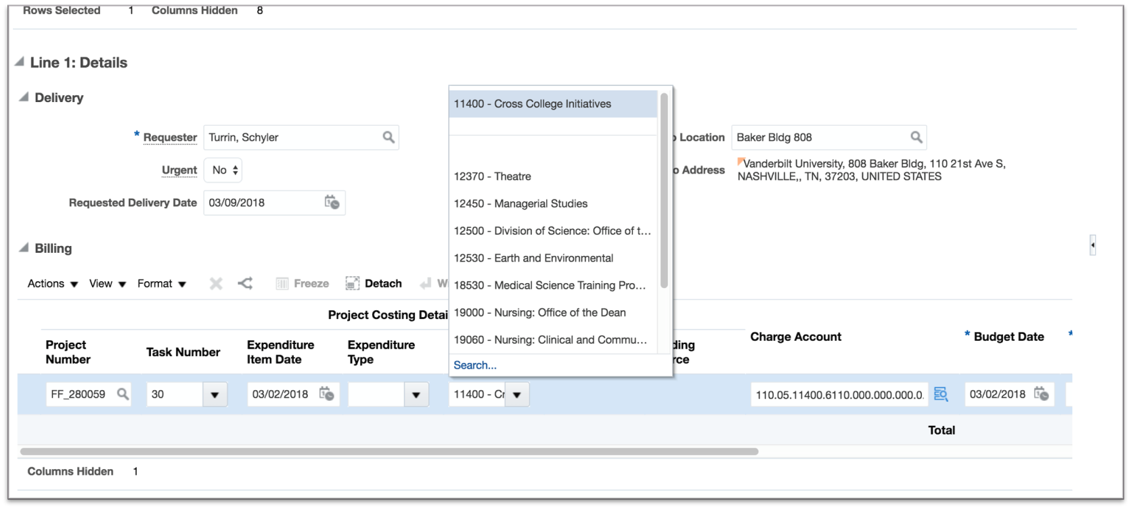The width and height of the screenshot is (1131, 509).
Task: Click the Freeze column toolbar button
Action: point(303,283)
